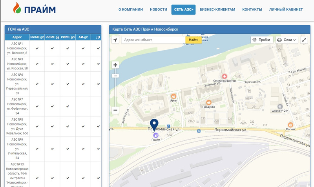Click the geolocation arrow icon on map
Screen dimensions: 314x187
pos(115,40)
